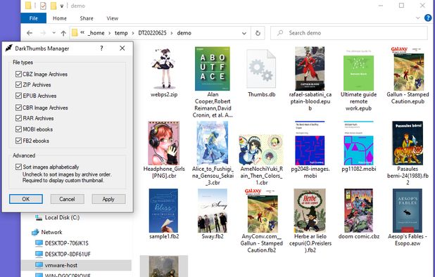435x277 pixels.
Task: Click the Search demo field
Action: pyautogui.click(x=348, y=33)
